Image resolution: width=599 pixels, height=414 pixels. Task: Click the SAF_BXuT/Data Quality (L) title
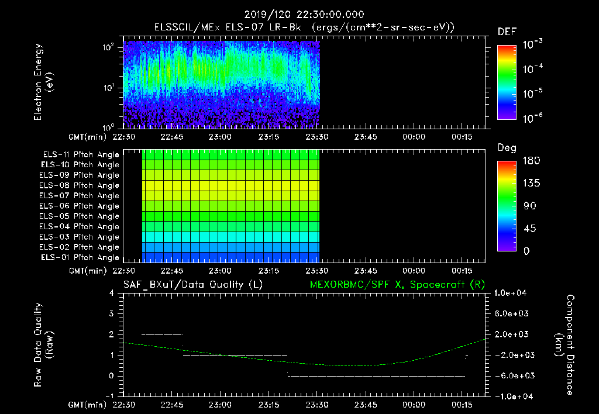pos(193,285)
